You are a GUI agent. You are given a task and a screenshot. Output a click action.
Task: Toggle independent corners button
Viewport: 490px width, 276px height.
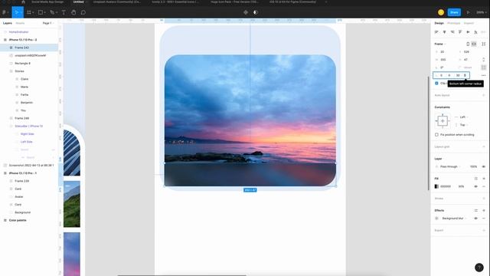click(483, 67)
